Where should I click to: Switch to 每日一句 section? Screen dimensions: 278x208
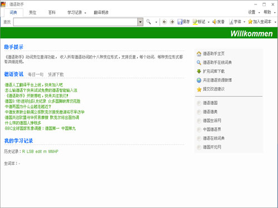(36, 74)
